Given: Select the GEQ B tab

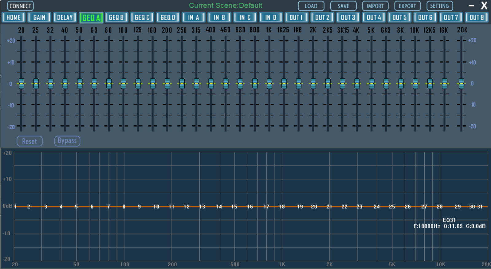Looking at the screenshot, I should [116, 17].
